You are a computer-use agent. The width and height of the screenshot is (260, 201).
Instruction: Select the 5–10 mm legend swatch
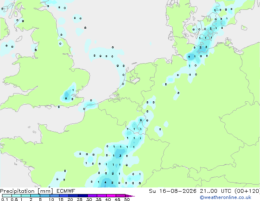pos(45,196)
